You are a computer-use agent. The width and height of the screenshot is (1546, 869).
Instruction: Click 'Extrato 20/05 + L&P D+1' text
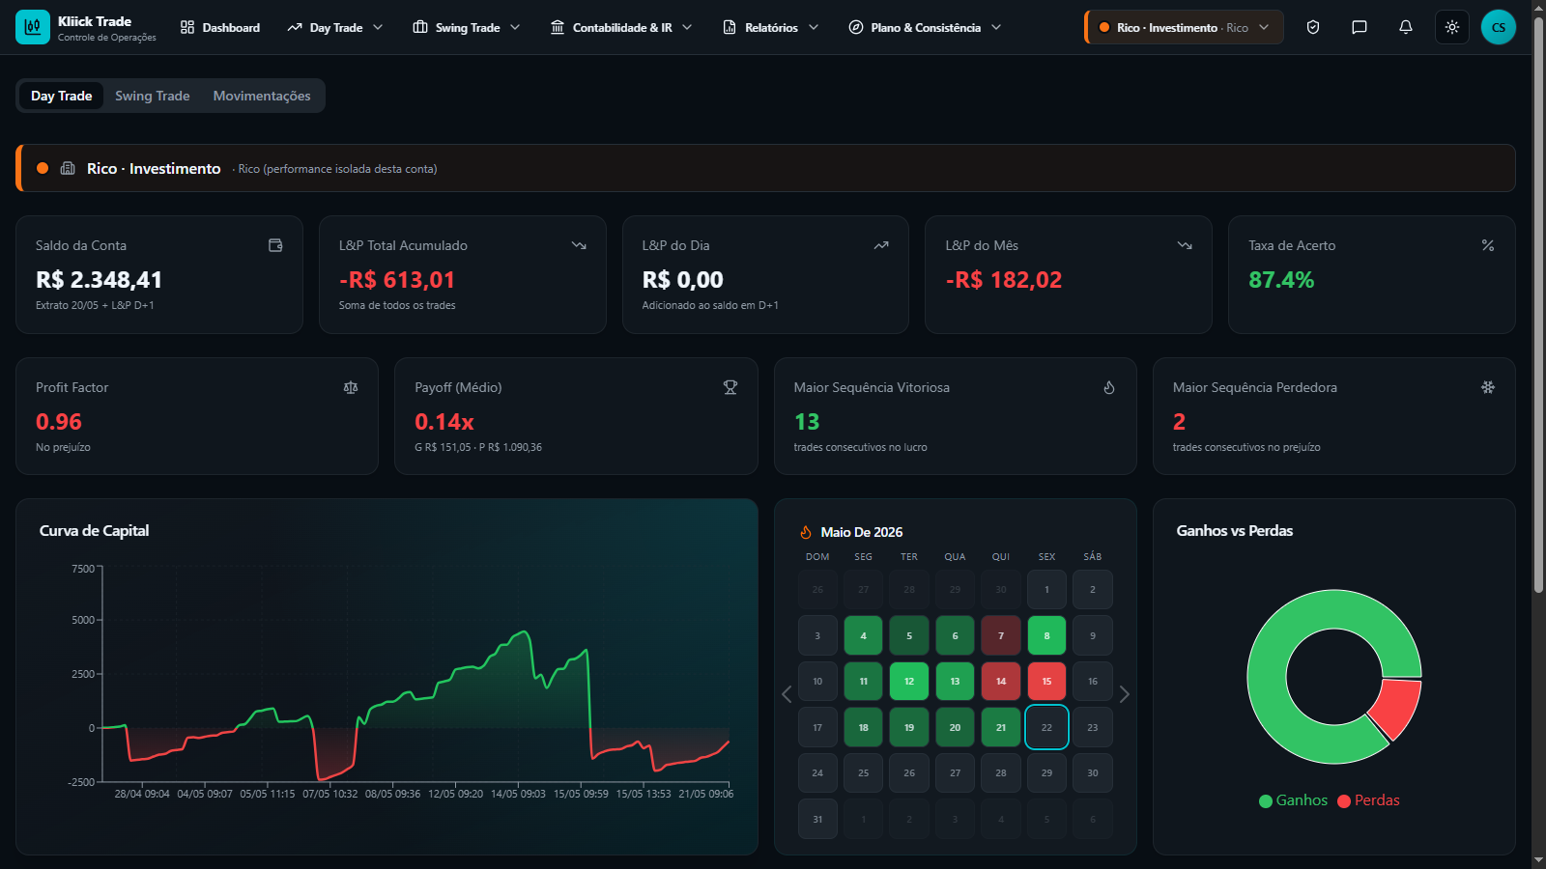coord(95,305)
